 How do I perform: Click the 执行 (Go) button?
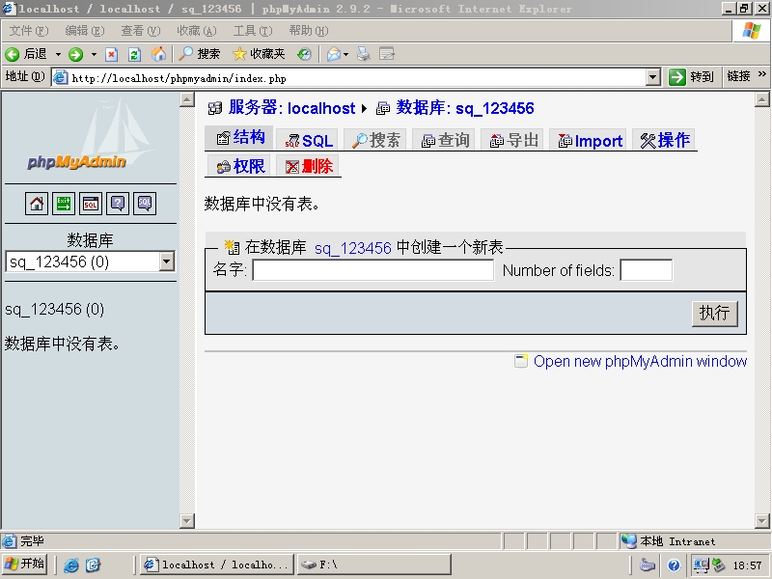[715, 313]
